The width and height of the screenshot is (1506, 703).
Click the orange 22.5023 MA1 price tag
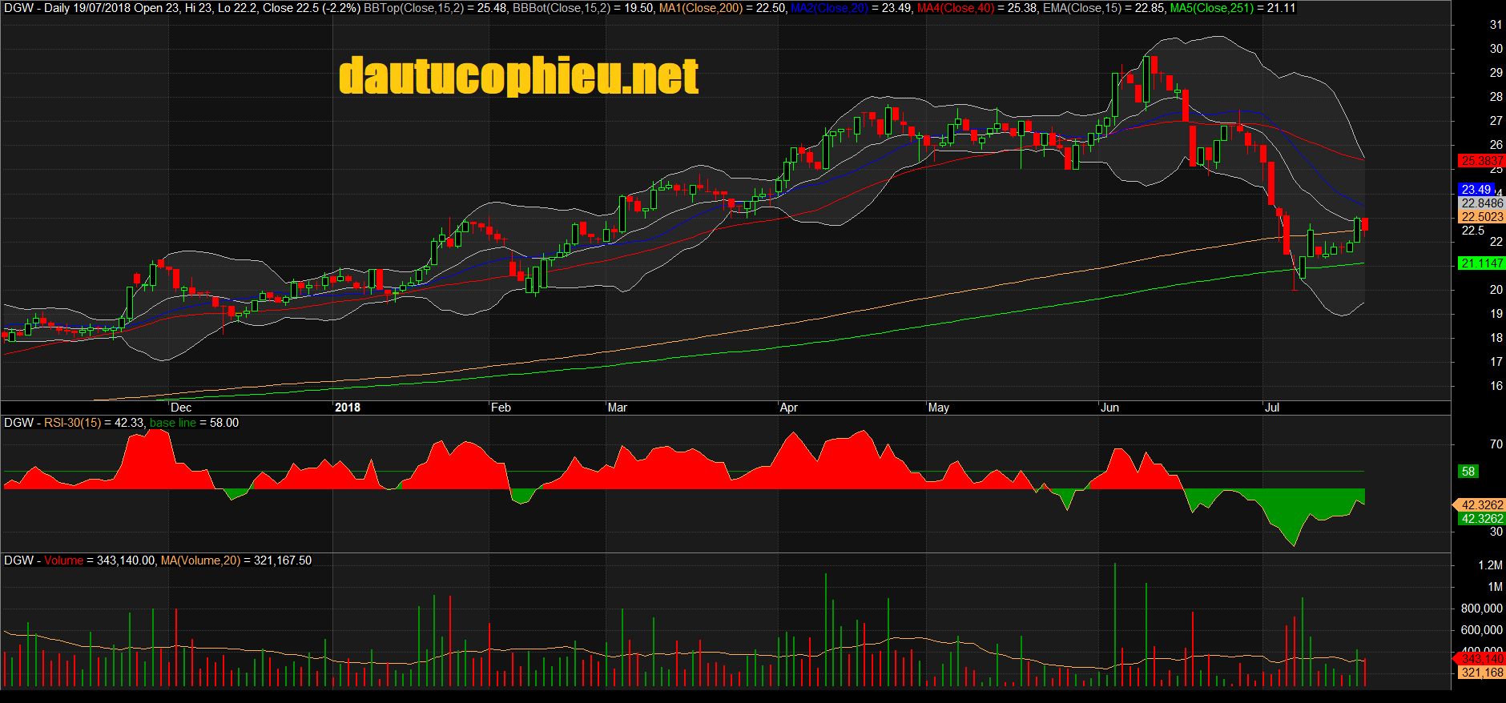pyautogui.click(x=1481, y=217)
